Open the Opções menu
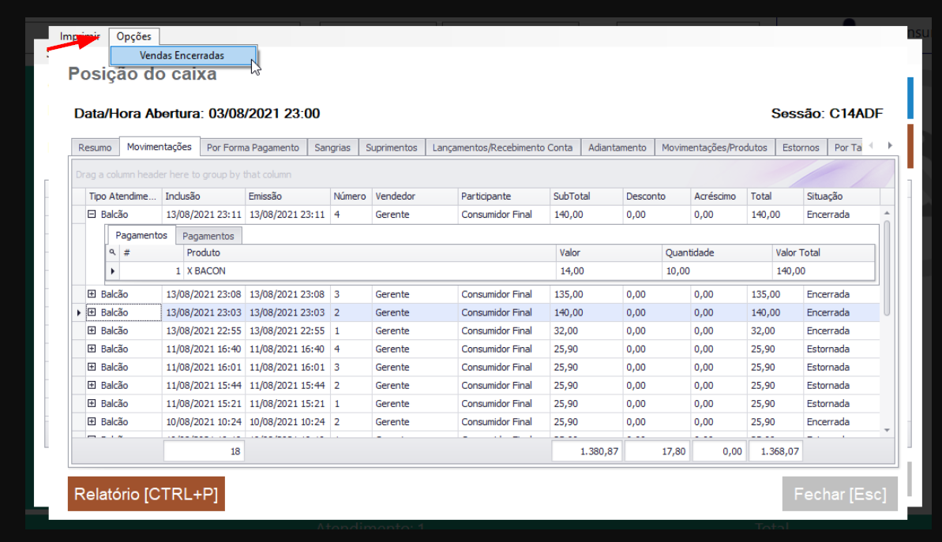Screen dimensions: 942x542 (x=134, y=36)
